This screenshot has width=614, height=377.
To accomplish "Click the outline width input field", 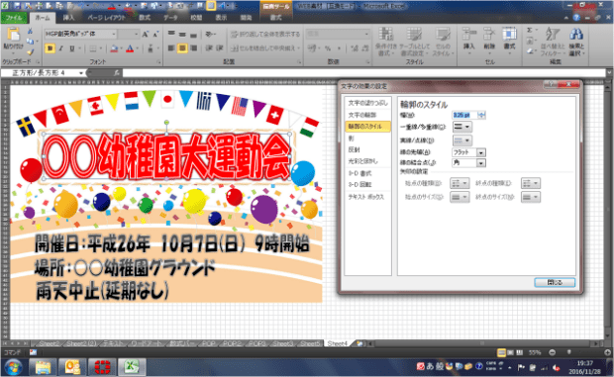I will 464,115.
